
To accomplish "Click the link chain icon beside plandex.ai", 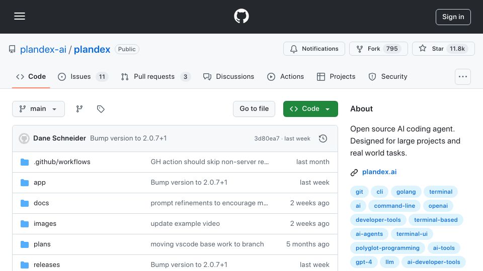I will (354, 172).
